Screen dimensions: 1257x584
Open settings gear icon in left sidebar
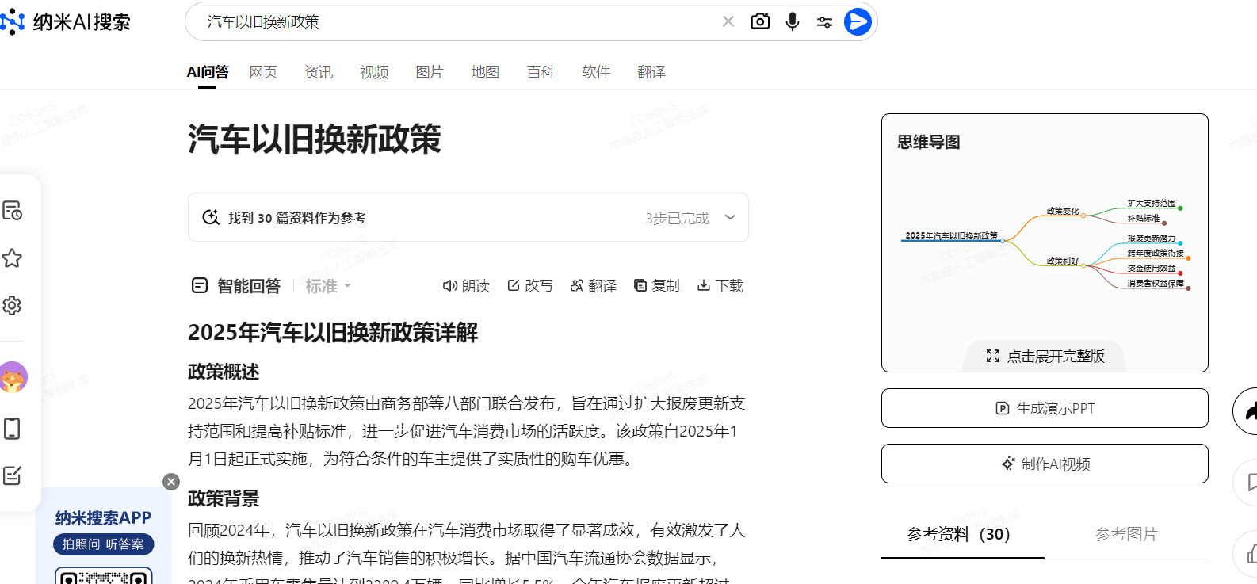[12, 305]
